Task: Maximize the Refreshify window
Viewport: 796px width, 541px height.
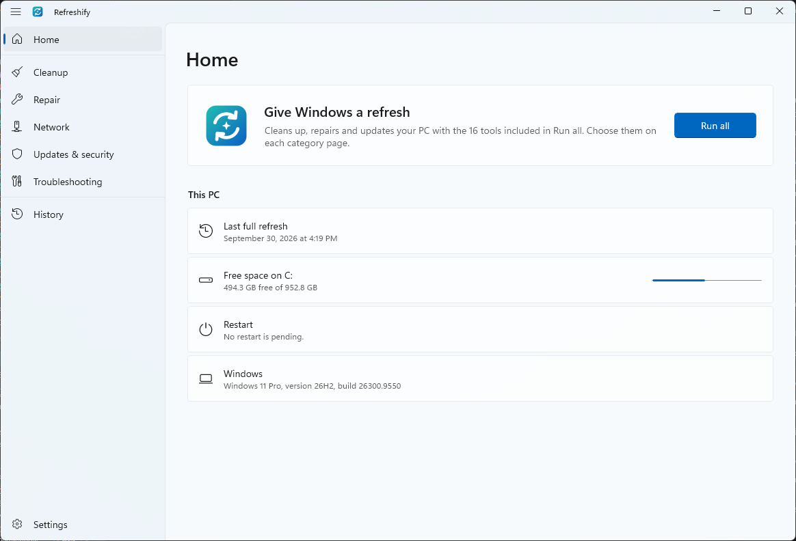Action: coord(747,11)
